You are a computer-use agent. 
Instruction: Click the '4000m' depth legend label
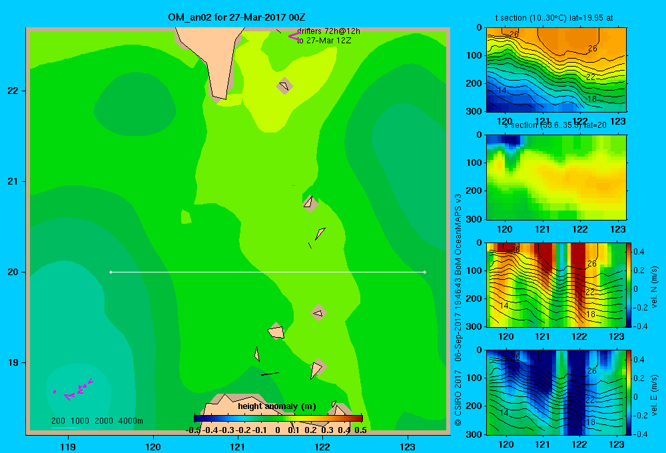pos(131,421)
